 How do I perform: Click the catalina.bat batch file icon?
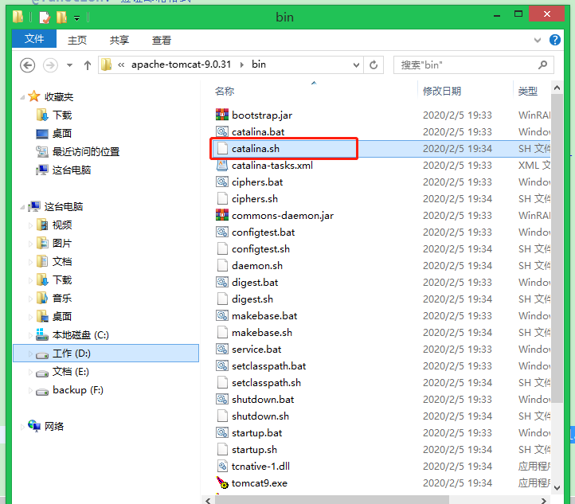coord(222,131)
